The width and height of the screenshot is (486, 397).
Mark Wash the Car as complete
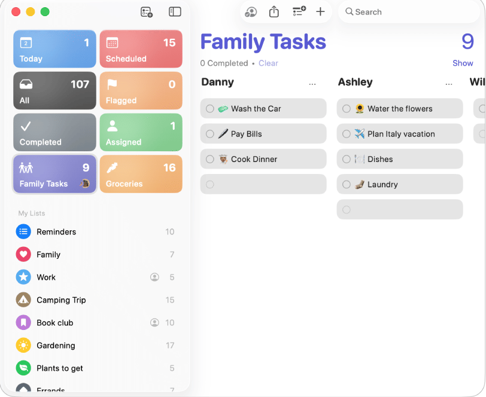click(x=209, y=109)
